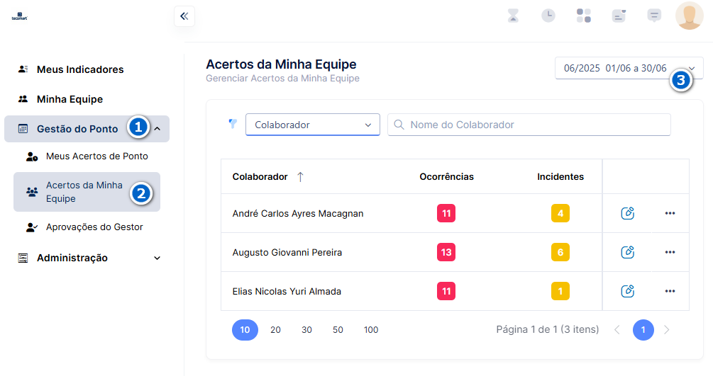713x376 pixels.
Task: Expand the Administração menu section
Action: tap(87, 258)
